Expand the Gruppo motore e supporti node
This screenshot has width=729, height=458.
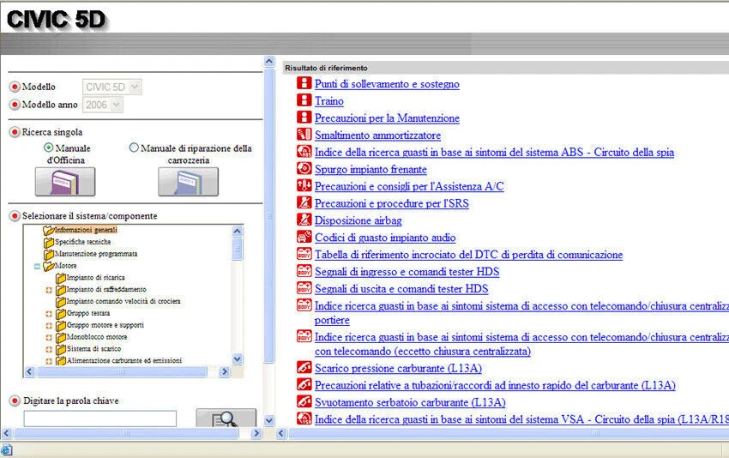pyautogui.click(x=49, y=325)
